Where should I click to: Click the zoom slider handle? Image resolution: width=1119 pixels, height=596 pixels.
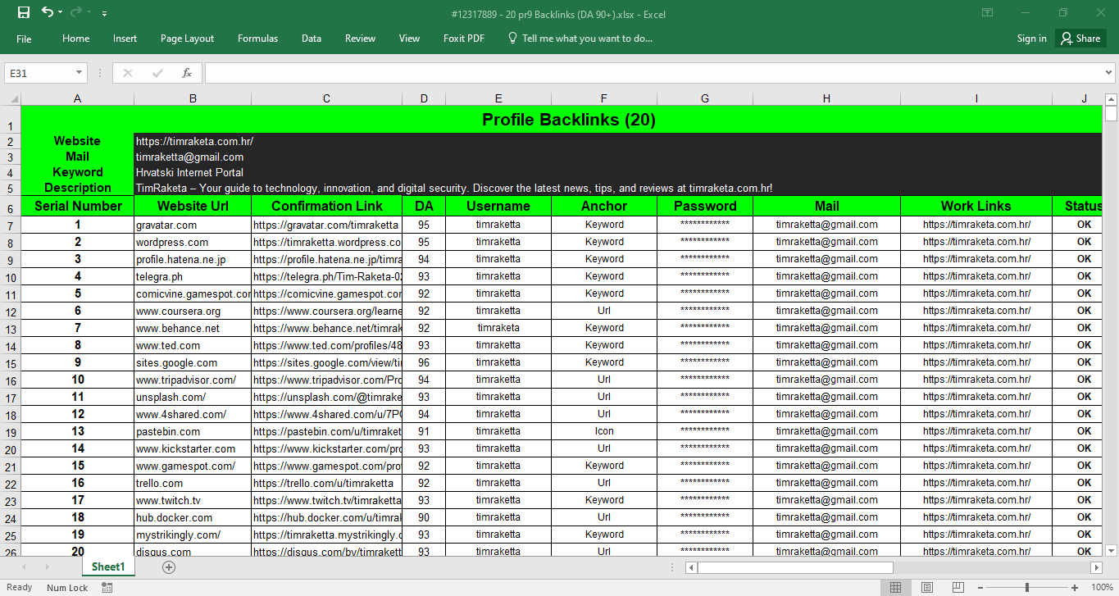tap(1027, 587)
